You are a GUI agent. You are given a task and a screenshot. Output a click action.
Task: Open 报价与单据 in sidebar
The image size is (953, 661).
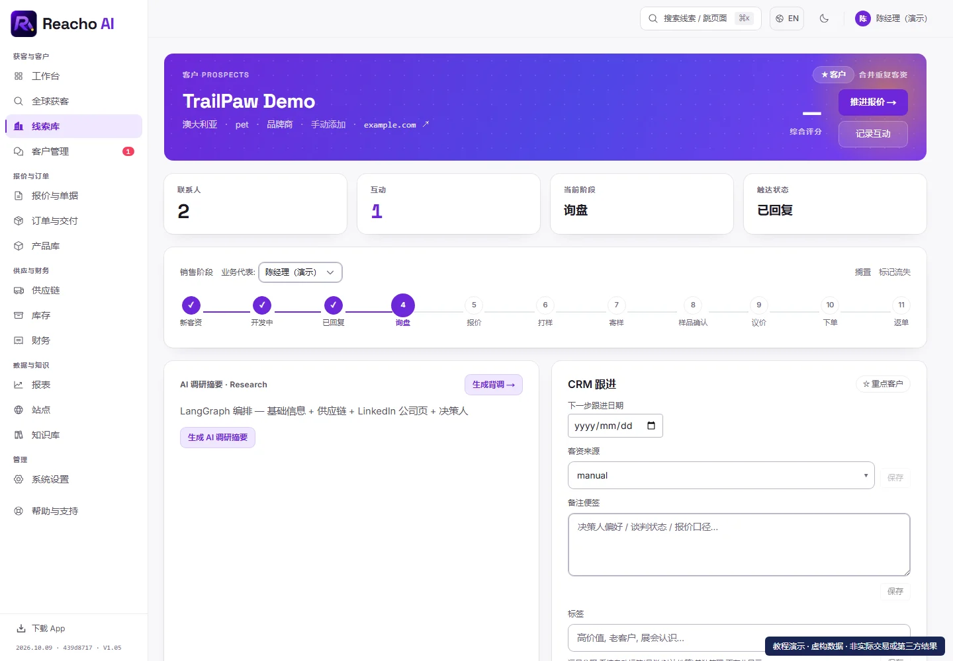[73, 196]
